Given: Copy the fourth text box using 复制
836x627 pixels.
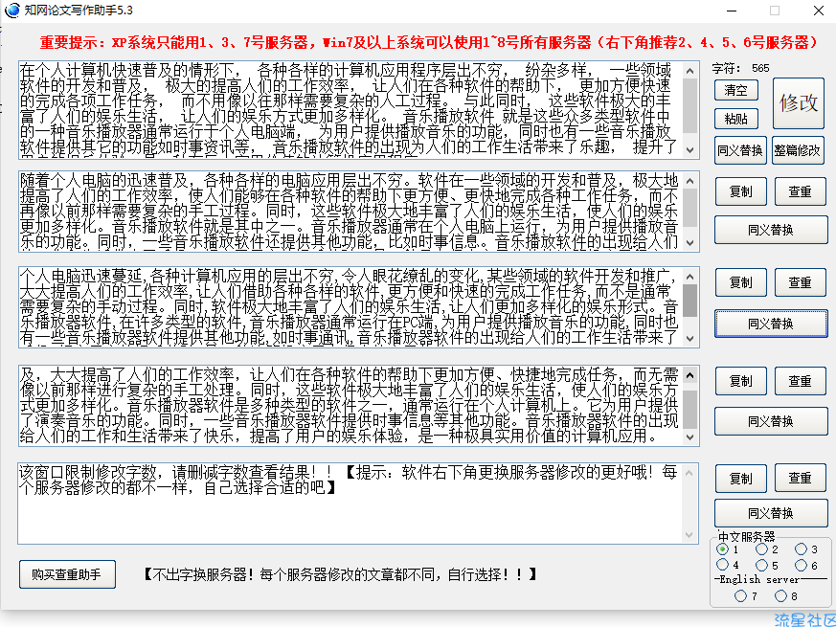Looking at the screenshot, I should (x=740, y=381).
